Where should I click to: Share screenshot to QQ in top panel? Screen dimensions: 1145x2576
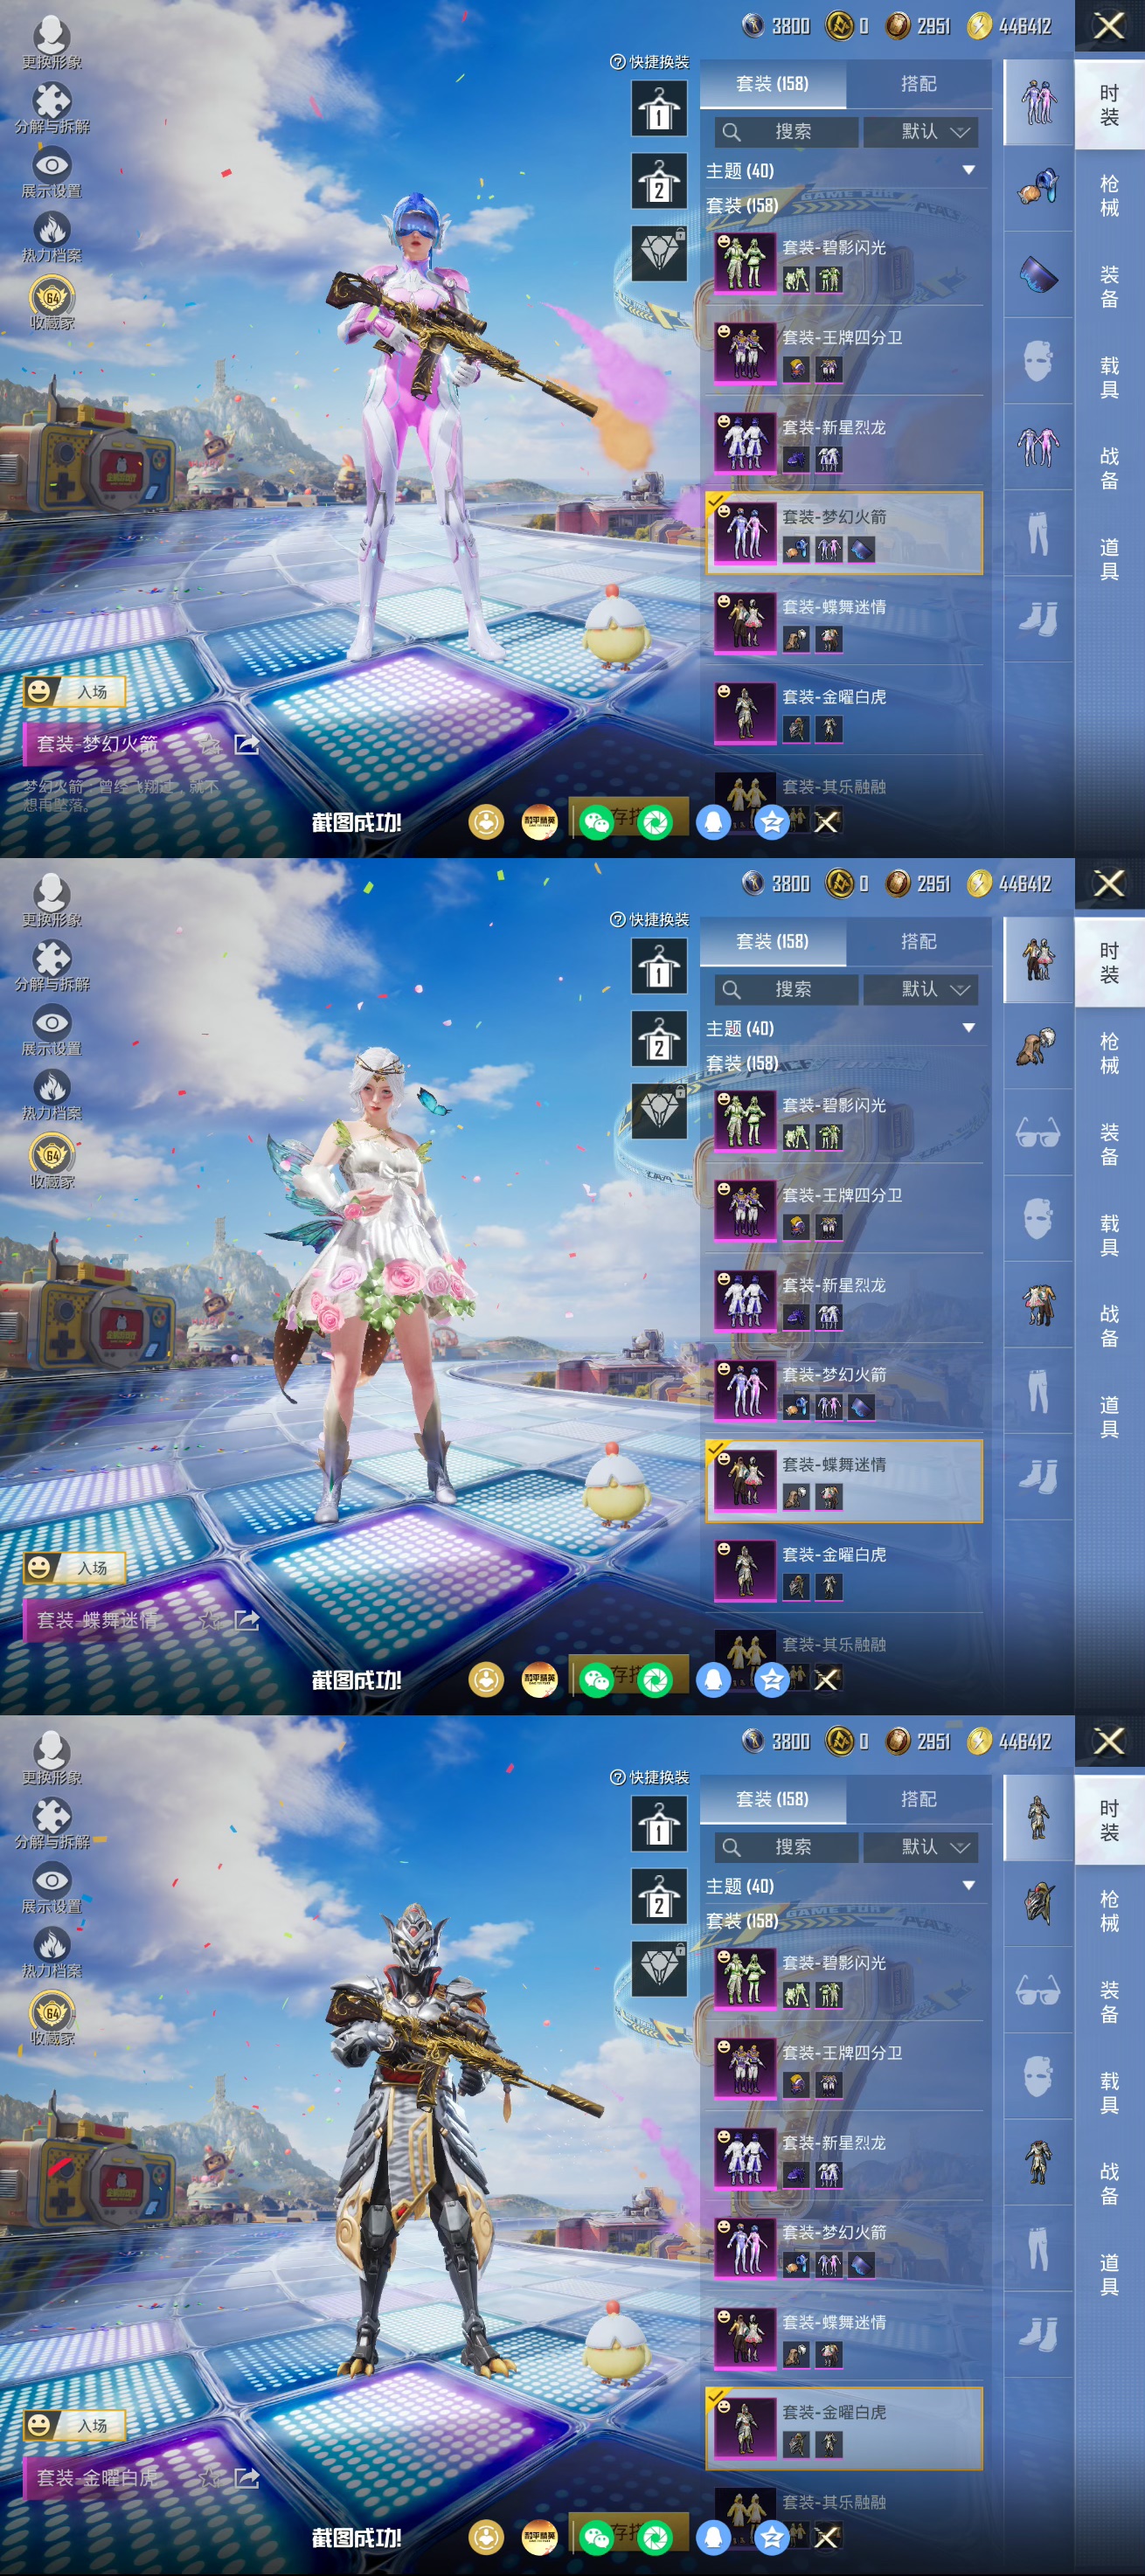(x=713, y=822)
